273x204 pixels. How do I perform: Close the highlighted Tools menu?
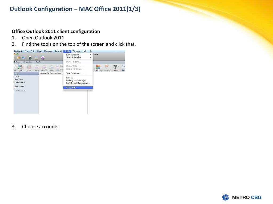pos(67,51)
